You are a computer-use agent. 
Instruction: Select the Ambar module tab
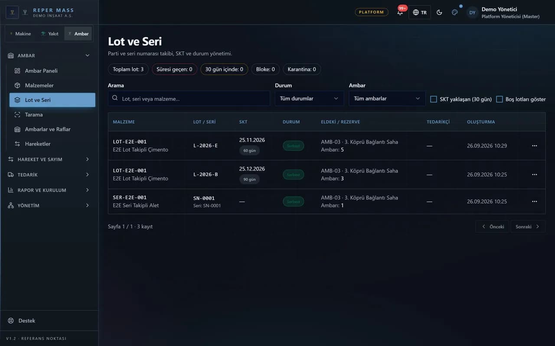[x=78, y=34]
